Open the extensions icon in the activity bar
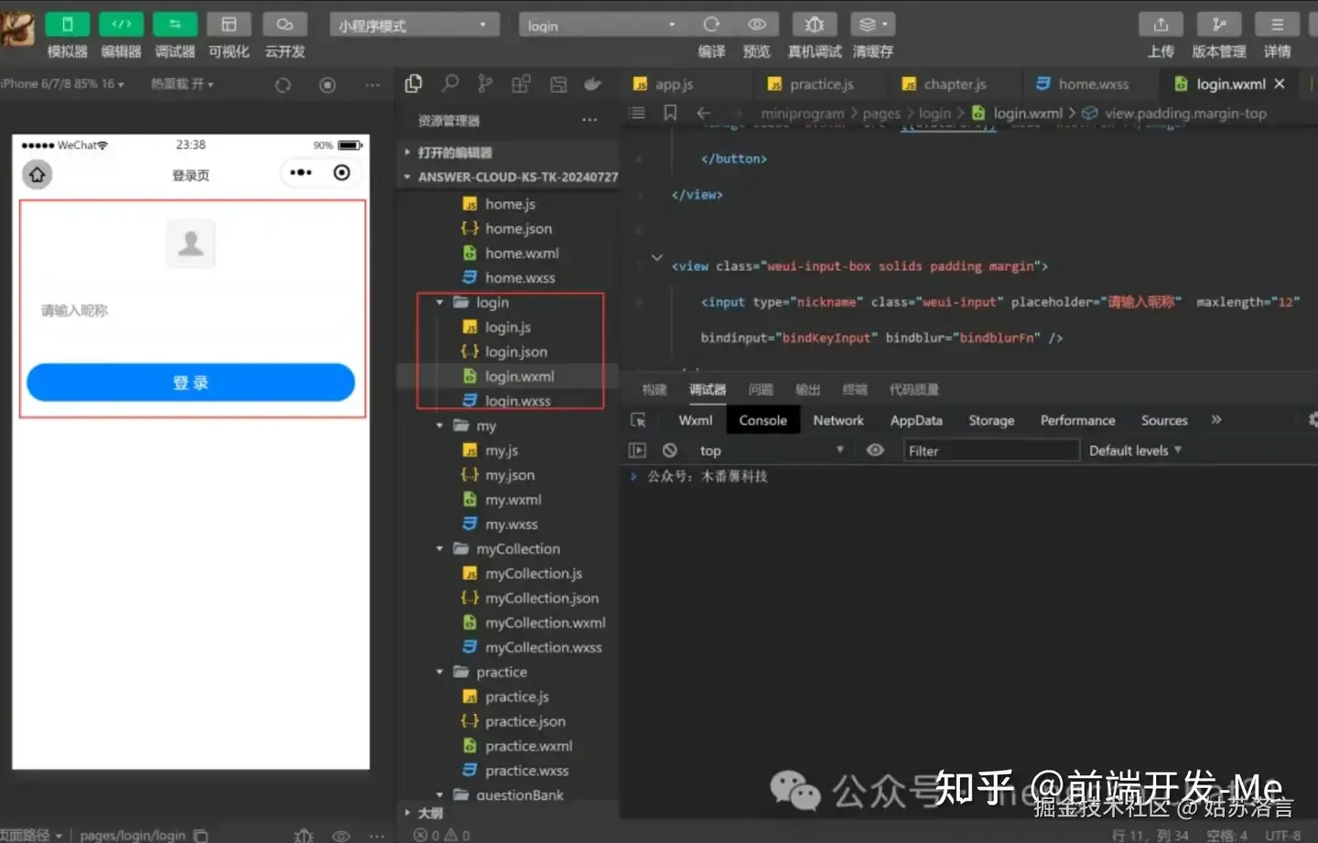The image size is (1318, 843). coord(521,84)
